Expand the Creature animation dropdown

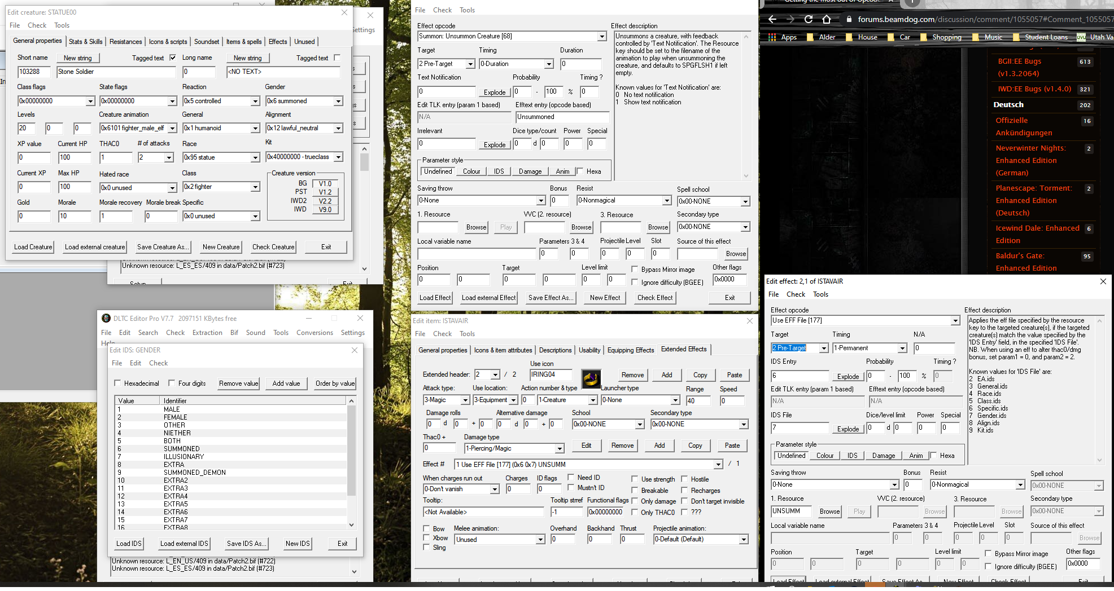[x=138, y=128]
